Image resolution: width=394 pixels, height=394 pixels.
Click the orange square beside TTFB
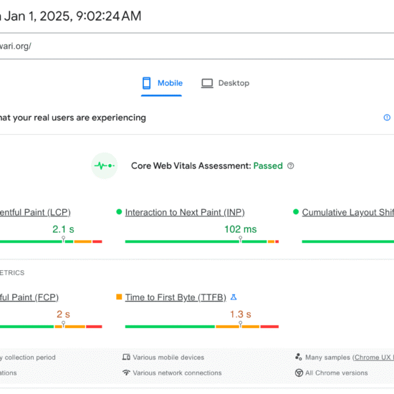point(119,297)
